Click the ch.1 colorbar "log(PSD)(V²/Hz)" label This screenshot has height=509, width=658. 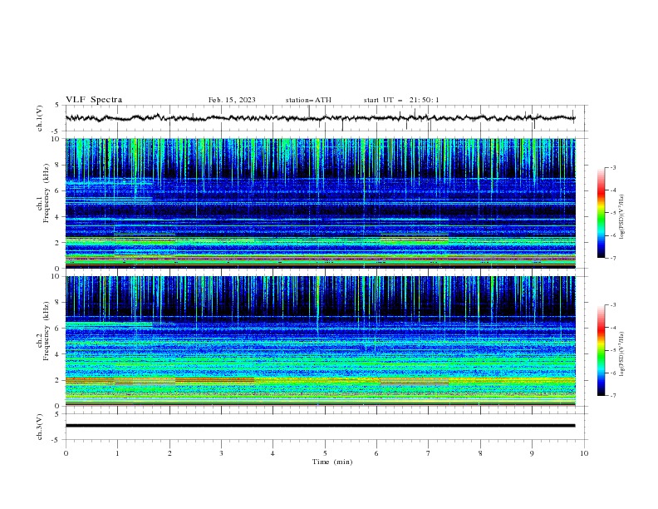point(622,217)
